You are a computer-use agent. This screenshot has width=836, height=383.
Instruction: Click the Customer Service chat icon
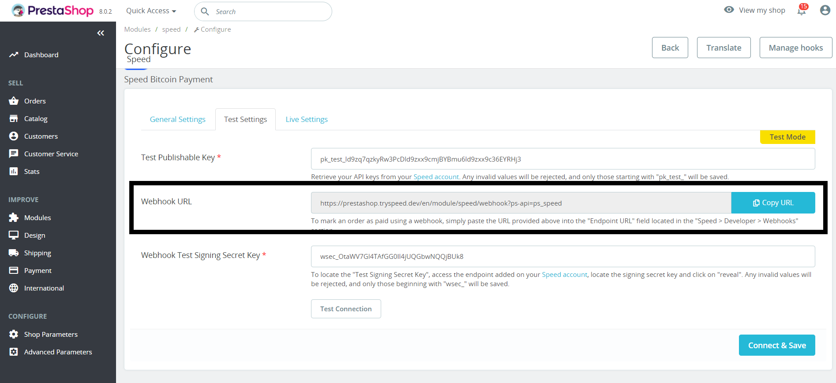pos(14,154)
